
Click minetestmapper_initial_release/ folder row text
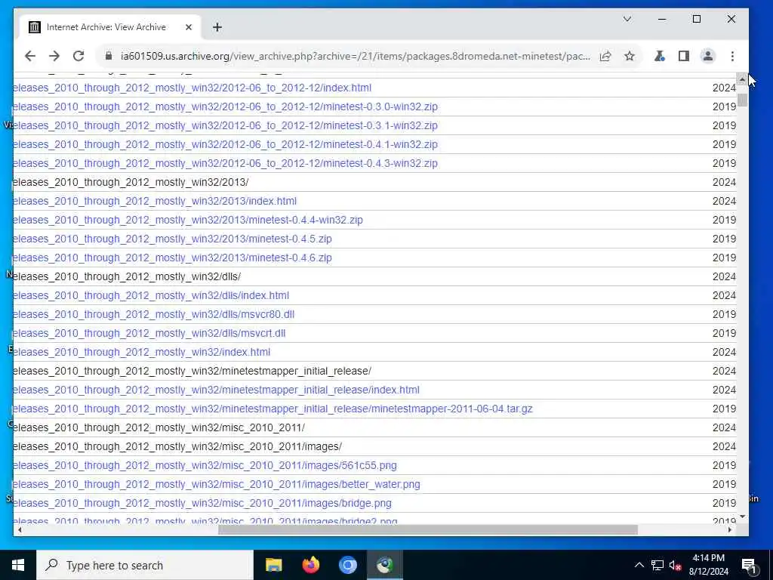pyautogui.click(x=192, y=371)
